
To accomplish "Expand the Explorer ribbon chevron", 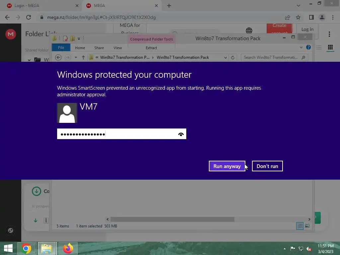I will click(x=301, y=47).
